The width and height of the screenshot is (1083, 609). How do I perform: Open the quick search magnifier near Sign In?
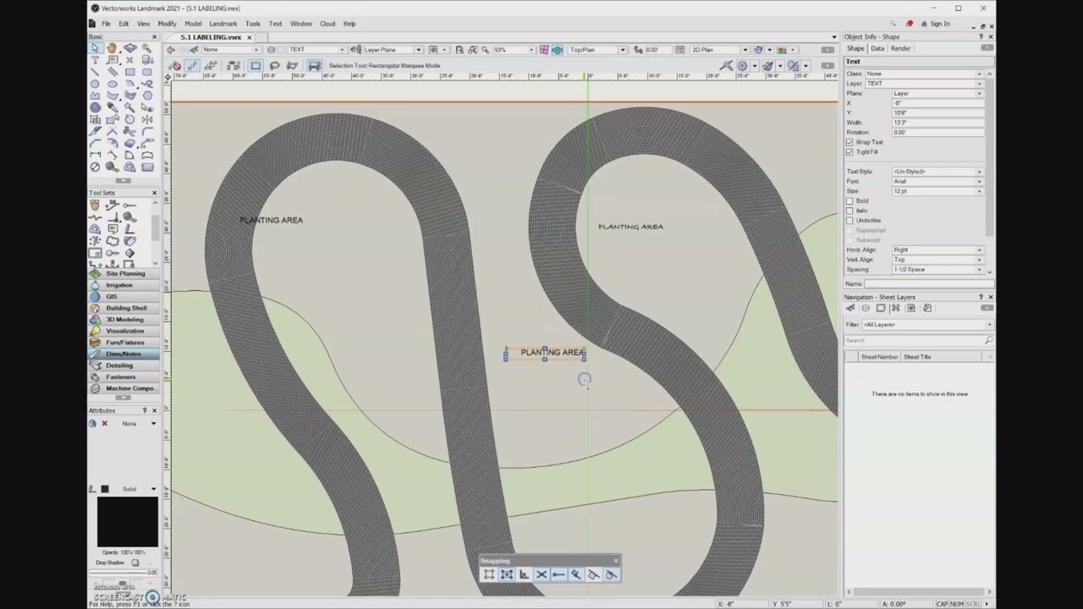893,24
